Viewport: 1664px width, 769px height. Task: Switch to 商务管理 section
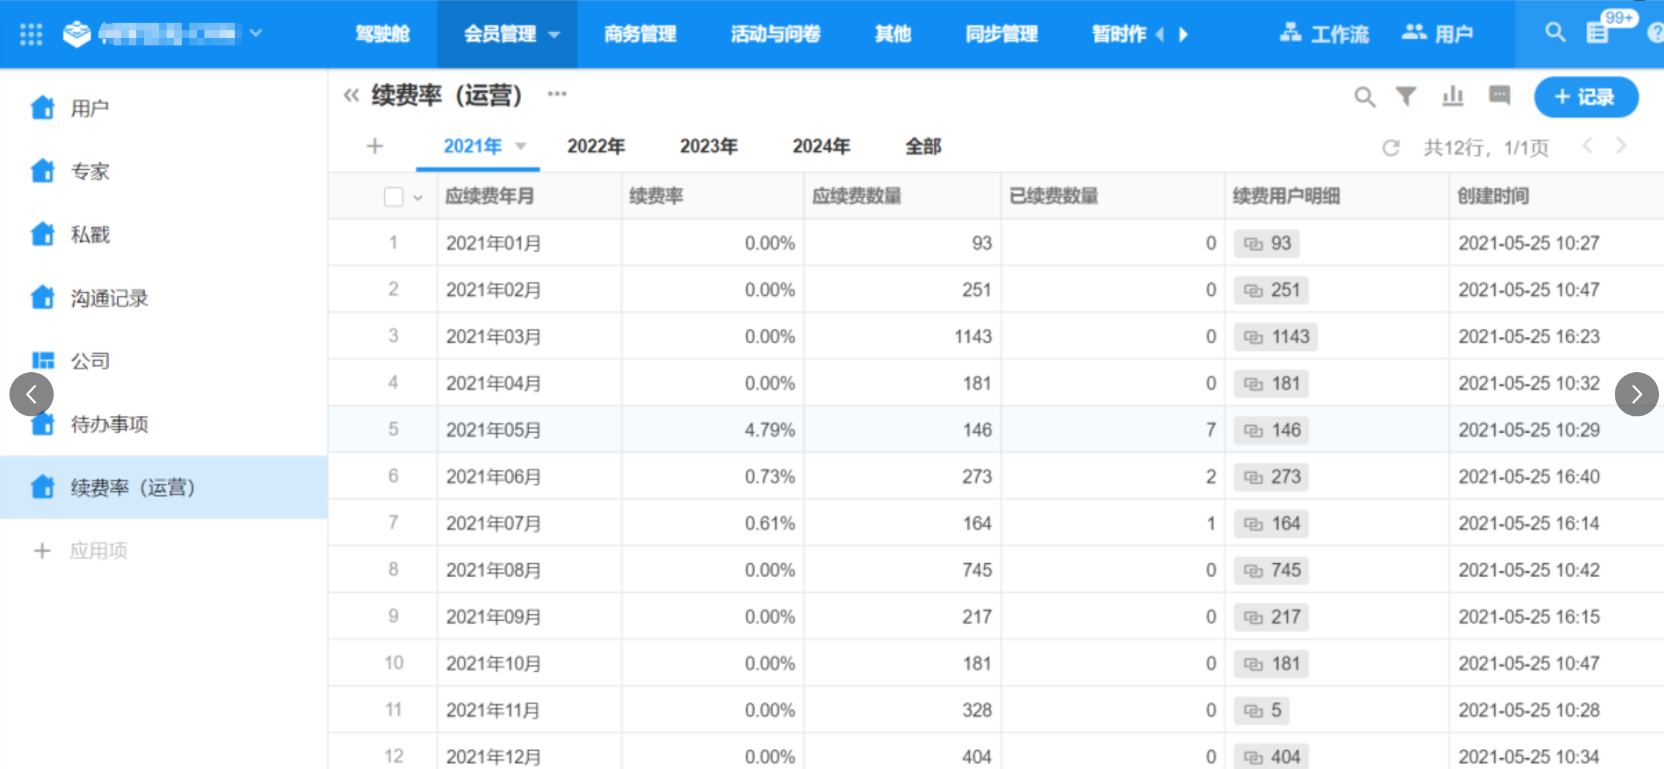coord(639,33)
